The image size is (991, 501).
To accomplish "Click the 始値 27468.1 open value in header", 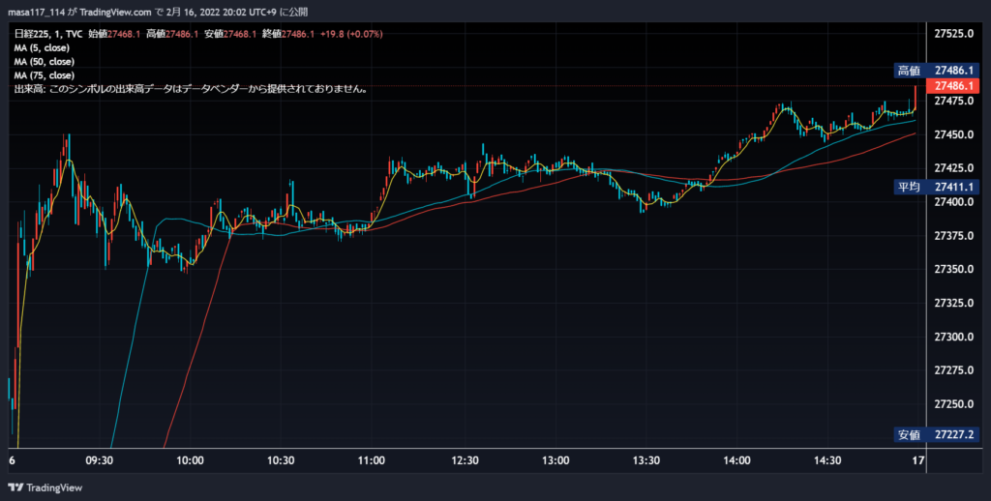I will [x=114, y=34].
